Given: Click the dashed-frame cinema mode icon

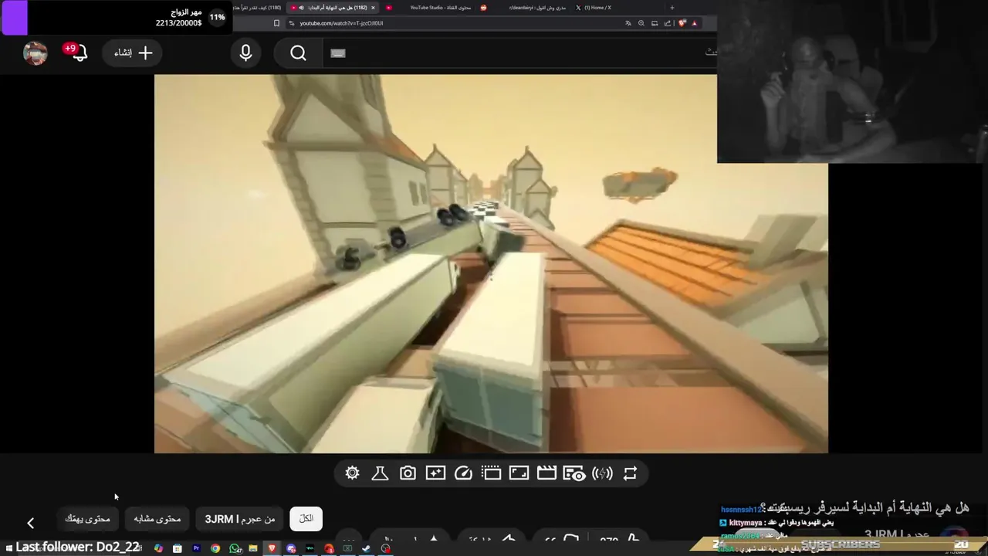Looking at the screenshot, I should pos(491,473).
